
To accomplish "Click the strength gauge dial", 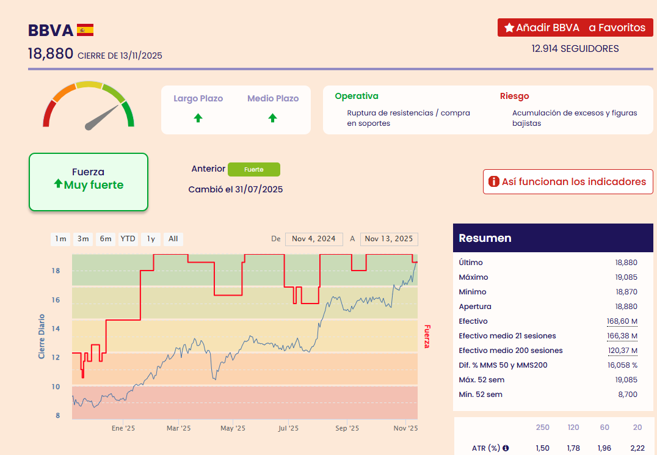I will pyautogui.click(x=89, y=105).
